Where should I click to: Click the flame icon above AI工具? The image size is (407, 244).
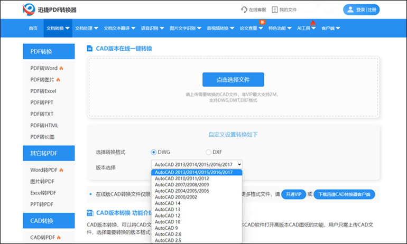[313, 23]
